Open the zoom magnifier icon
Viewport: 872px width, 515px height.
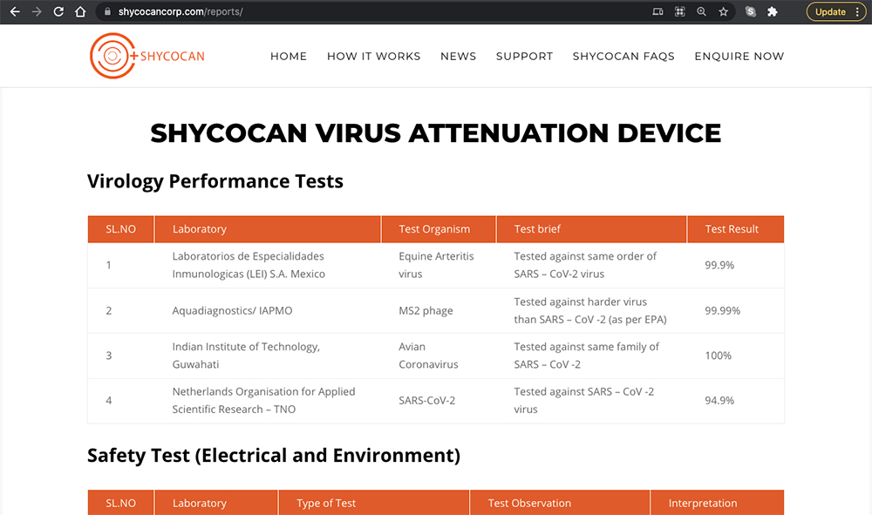pyautogui.click(x=701, y=11)
